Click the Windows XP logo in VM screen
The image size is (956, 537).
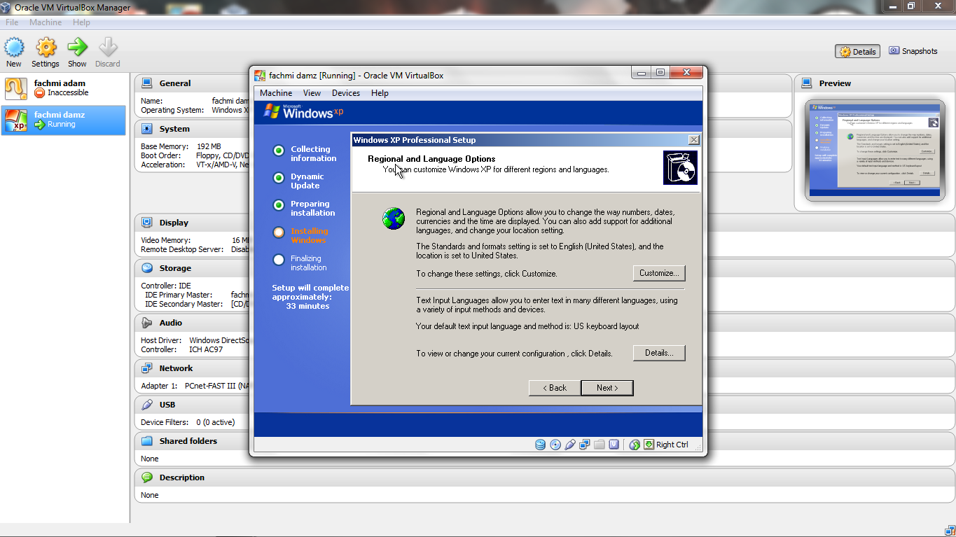[303, 111]
